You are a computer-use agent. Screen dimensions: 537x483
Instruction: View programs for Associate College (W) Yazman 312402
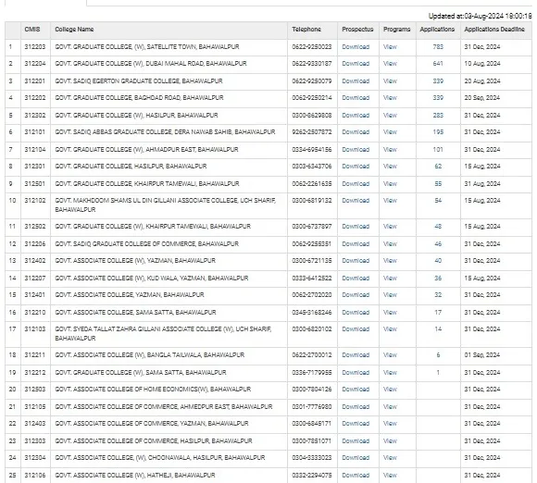390,261
